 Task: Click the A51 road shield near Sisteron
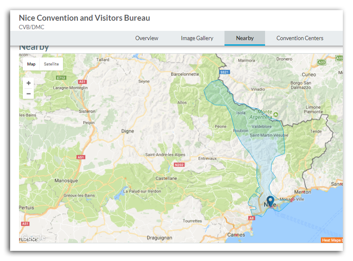point(82,82)
